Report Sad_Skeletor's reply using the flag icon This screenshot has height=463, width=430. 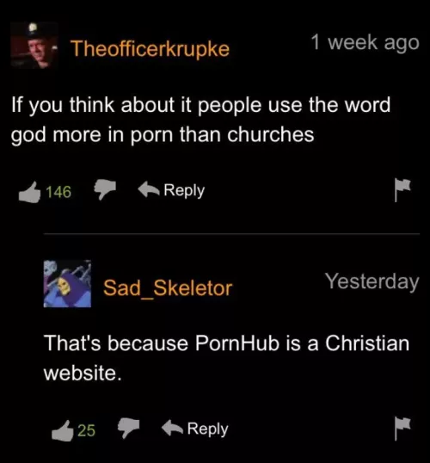coord(402,429)
